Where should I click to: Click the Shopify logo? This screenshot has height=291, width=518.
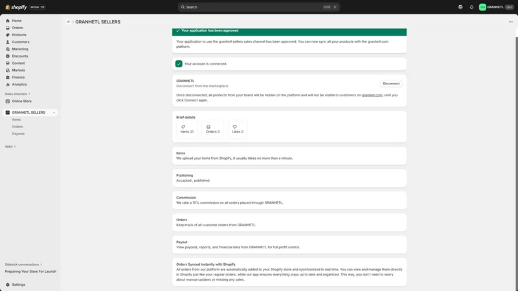(16, 7)
